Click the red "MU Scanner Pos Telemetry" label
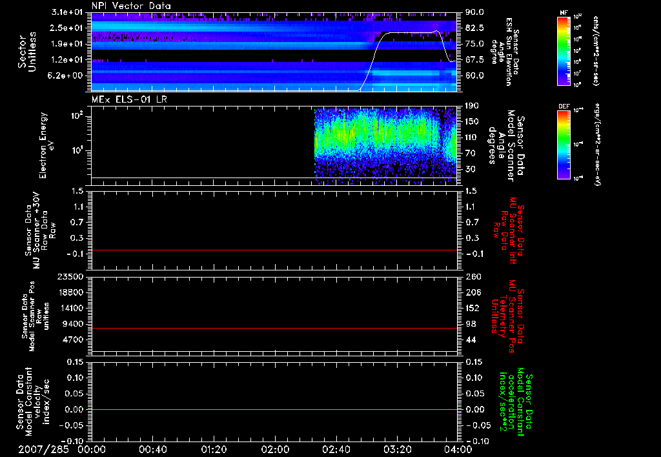Screen dimensions: 661x457 [507, 316]
